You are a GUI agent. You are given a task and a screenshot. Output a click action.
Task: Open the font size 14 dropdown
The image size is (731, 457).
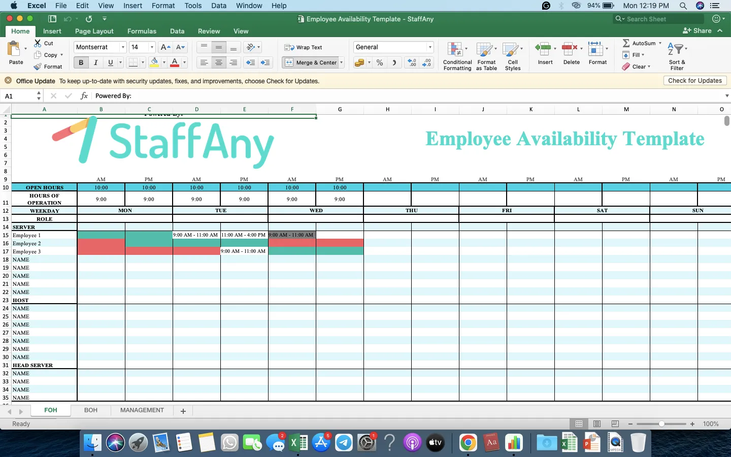click(x=152, y=47)
